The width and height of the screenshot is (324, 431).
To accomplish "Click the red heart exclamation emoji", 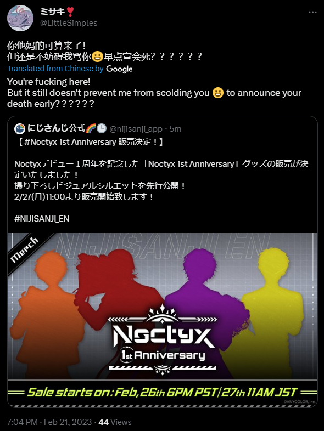I will pyautogui.click(x=70, y=12).
